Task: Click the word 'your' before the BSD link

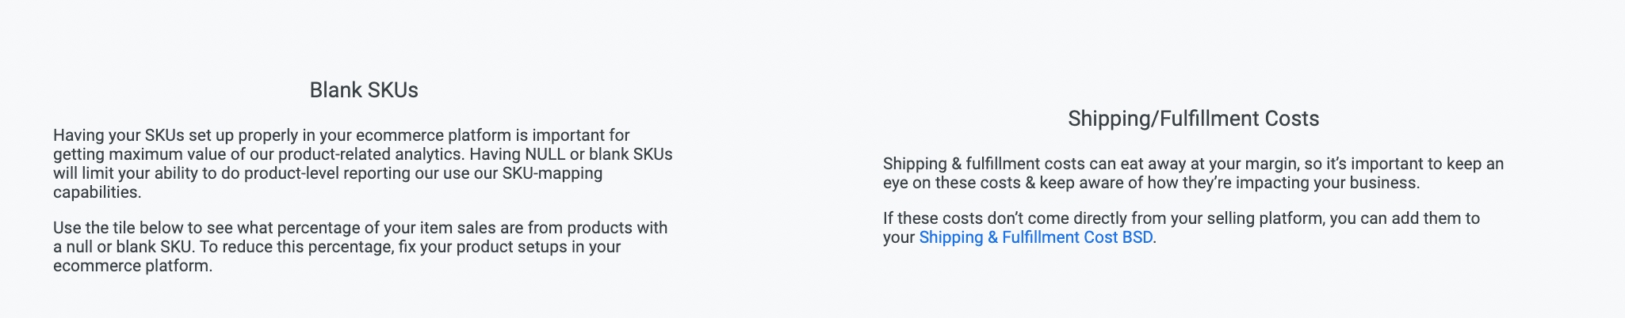Action: 899,237
